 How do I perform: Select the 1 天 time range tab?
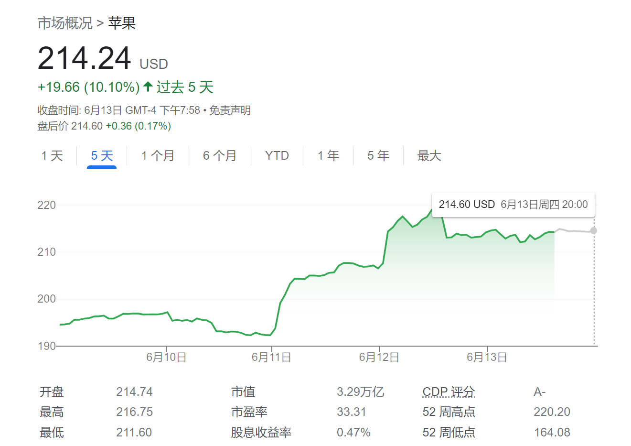52,155
